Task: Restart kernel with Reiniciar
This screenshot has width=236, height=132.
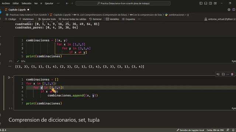Action: [96, 19]
